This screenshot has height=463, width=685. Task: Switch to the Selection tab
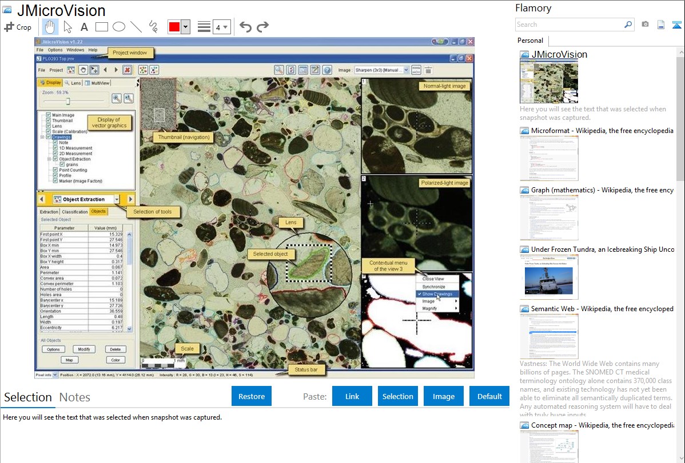pyautogui.click(x=28, y=397)
